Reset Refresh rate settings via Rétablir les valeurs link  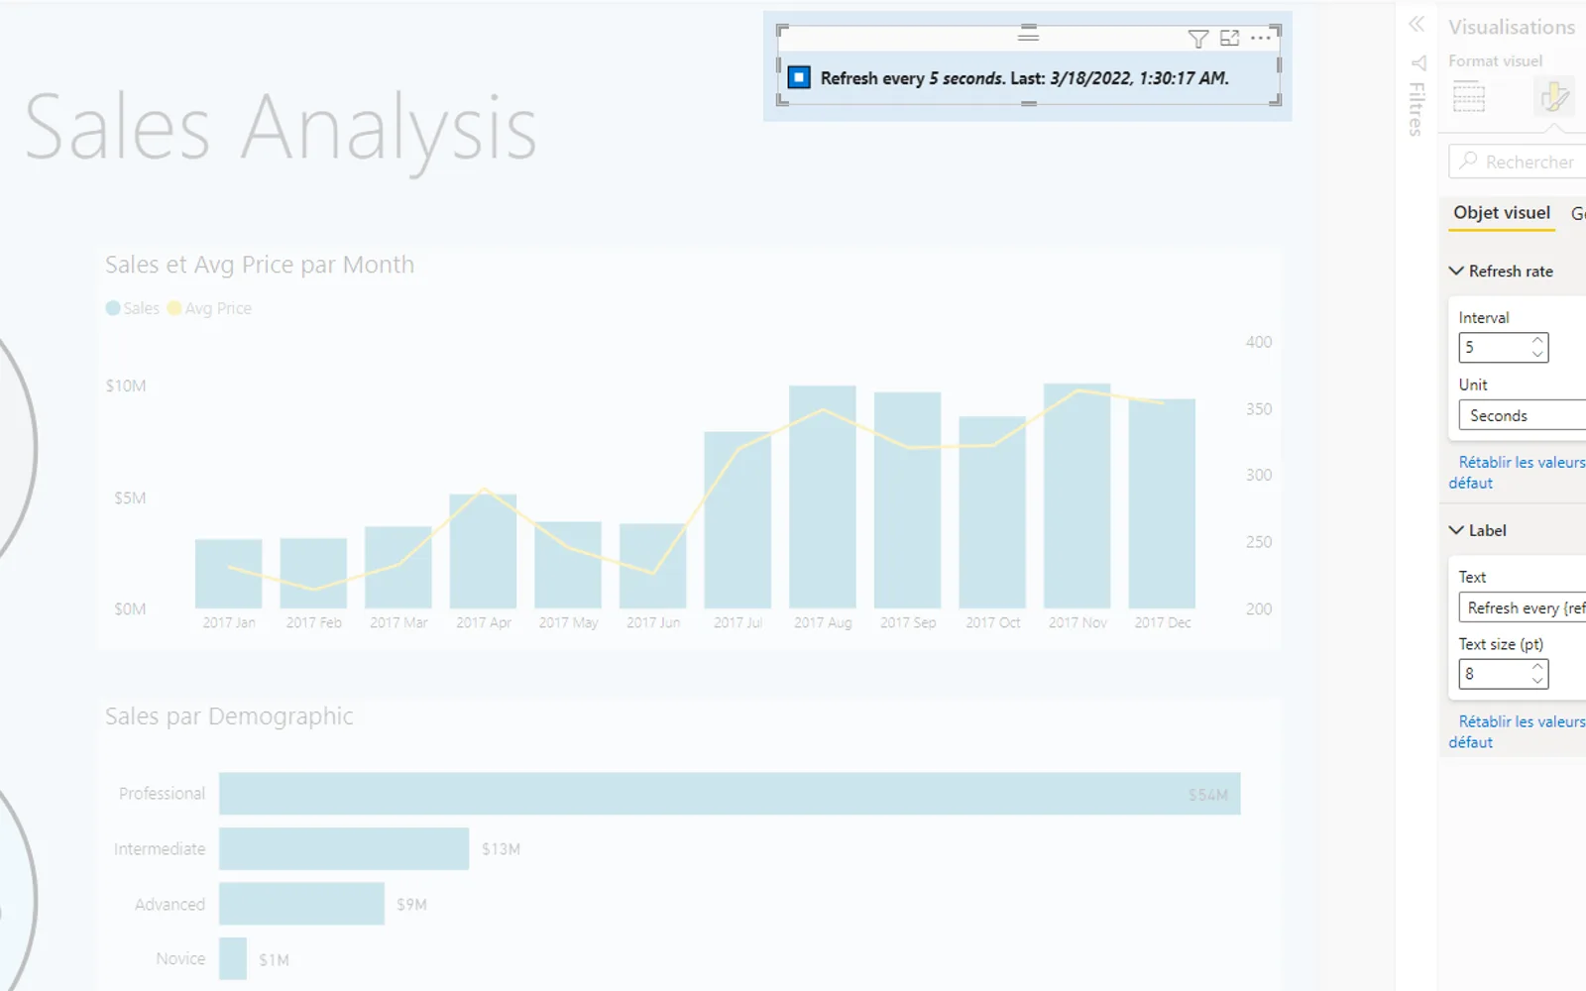pyautogui.click(x=1517, y=472)
